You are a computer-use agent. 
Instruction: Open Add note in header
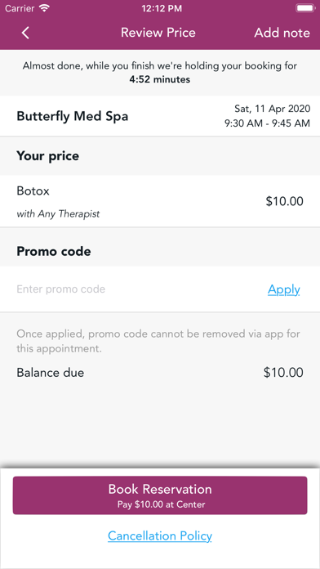click(x=282, y=33)
